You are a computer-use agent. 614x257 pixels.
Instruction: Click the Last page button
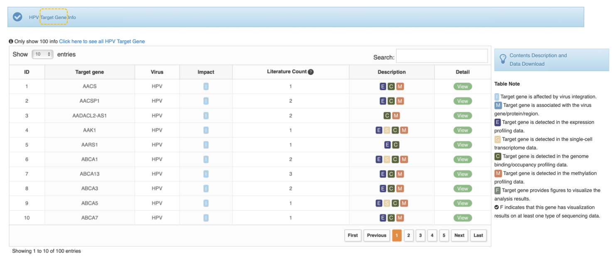(478, 235)
